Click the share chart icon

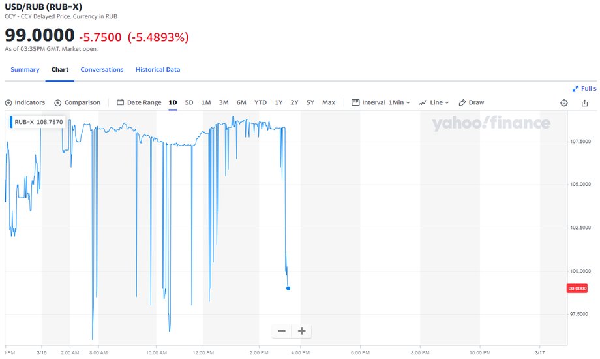[585, 102]
